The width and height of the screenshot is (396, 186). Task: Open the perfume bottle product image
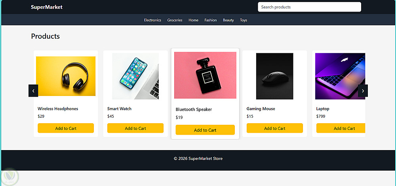(x=205, y=75)
